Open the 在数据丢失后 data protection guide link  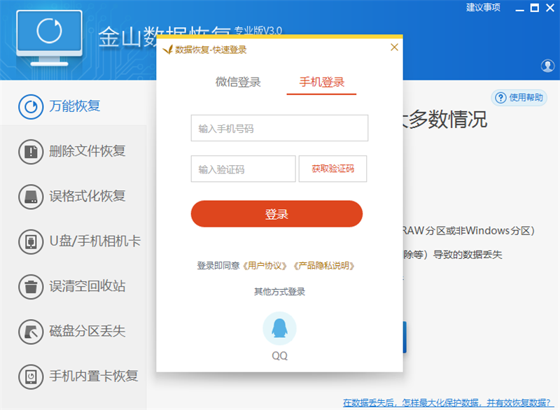click(x=447, y=403)
